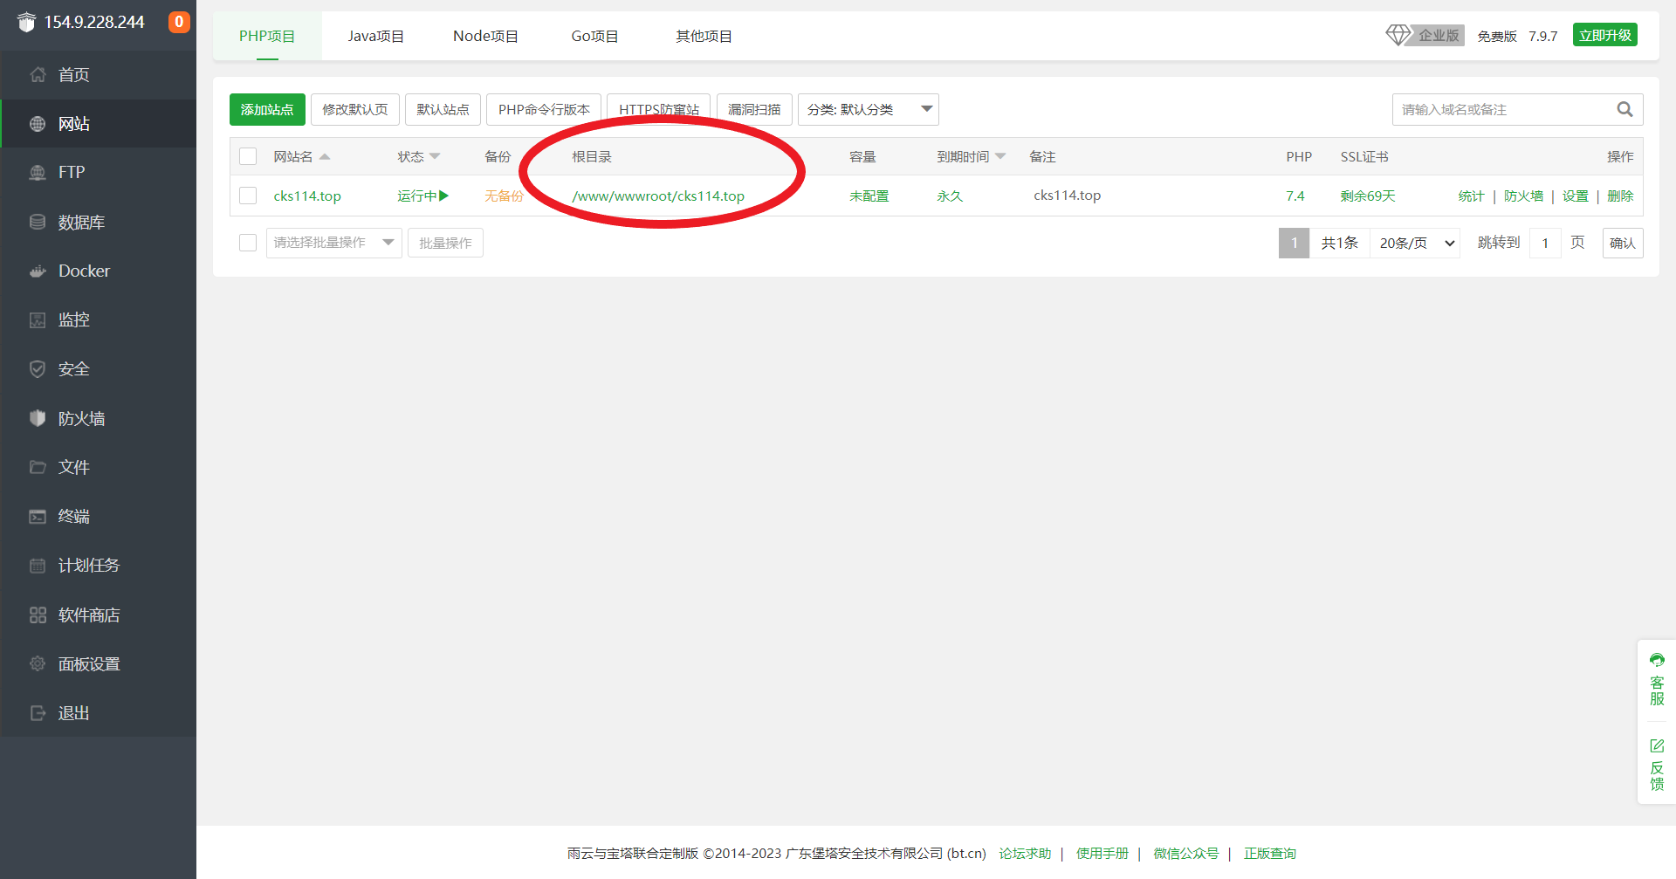The width and height of the screenshot is (1676, 879).
Task: Open the row's 防火墙 action link
Action: point(1523,196)
